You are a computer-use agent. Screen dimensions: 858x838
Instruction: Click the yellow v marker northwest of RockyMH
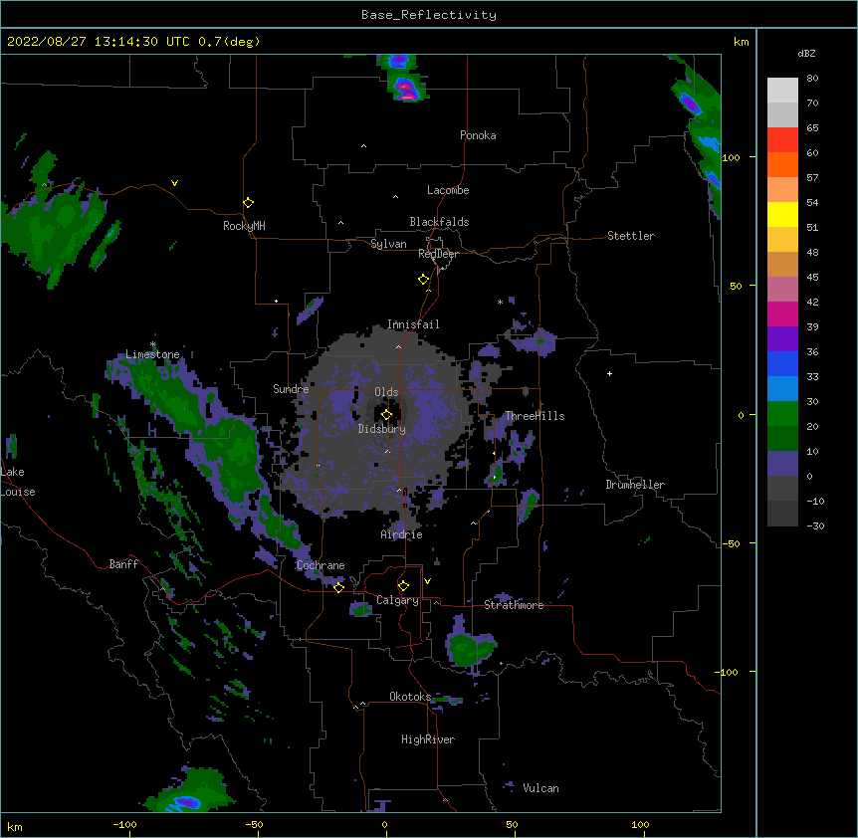[174, 183]
